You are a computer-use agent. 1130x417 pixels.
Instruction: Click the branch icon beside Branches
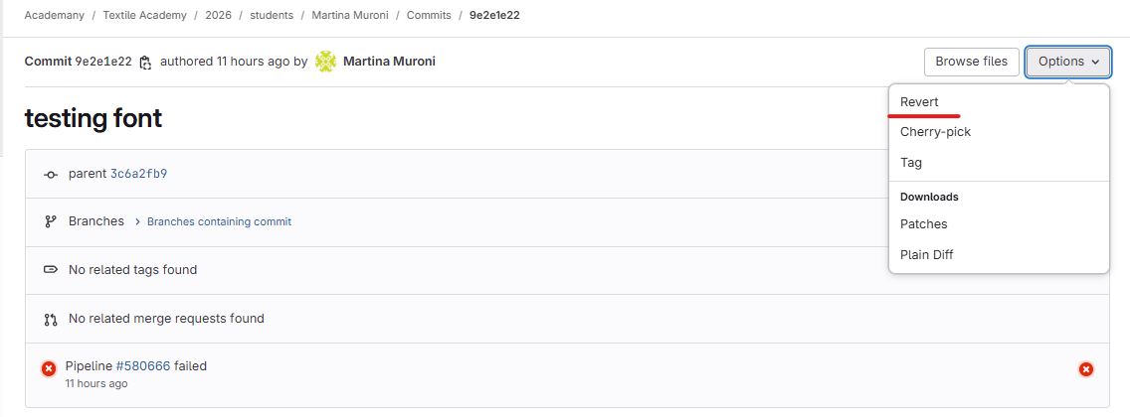tap(51, 221)
